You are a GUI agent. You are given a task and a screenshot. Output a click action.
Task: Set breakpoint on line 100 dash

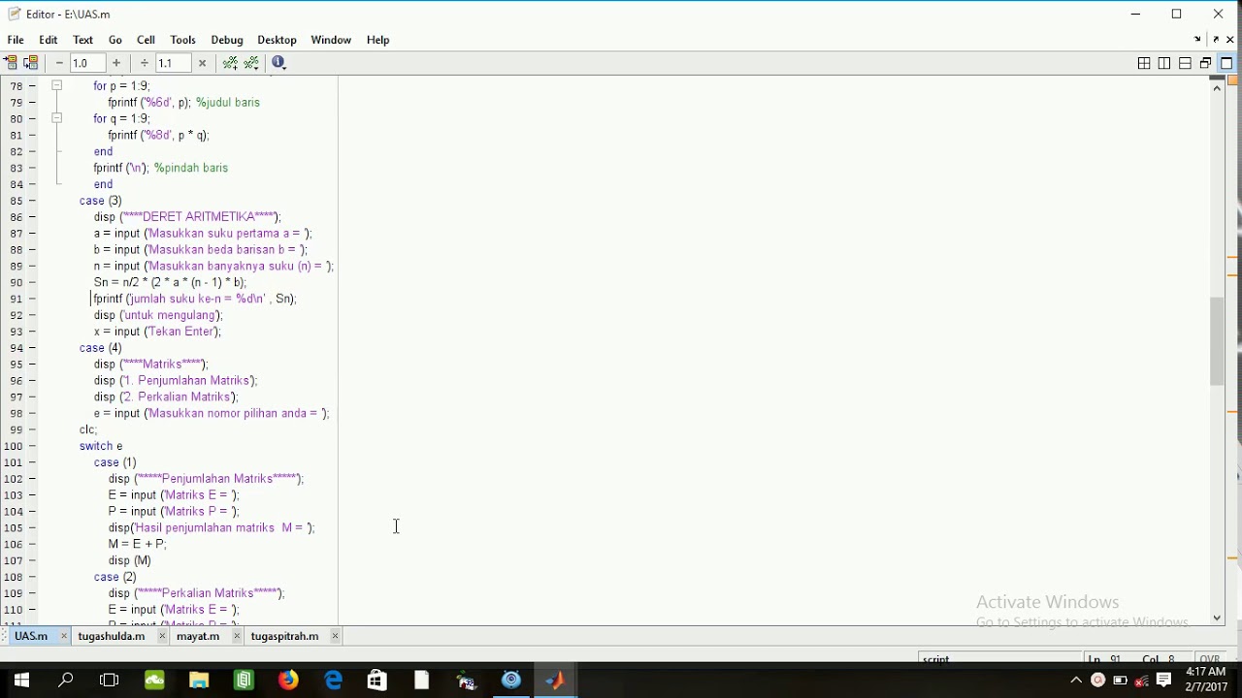pyautogui.click(x=32, y=446)
